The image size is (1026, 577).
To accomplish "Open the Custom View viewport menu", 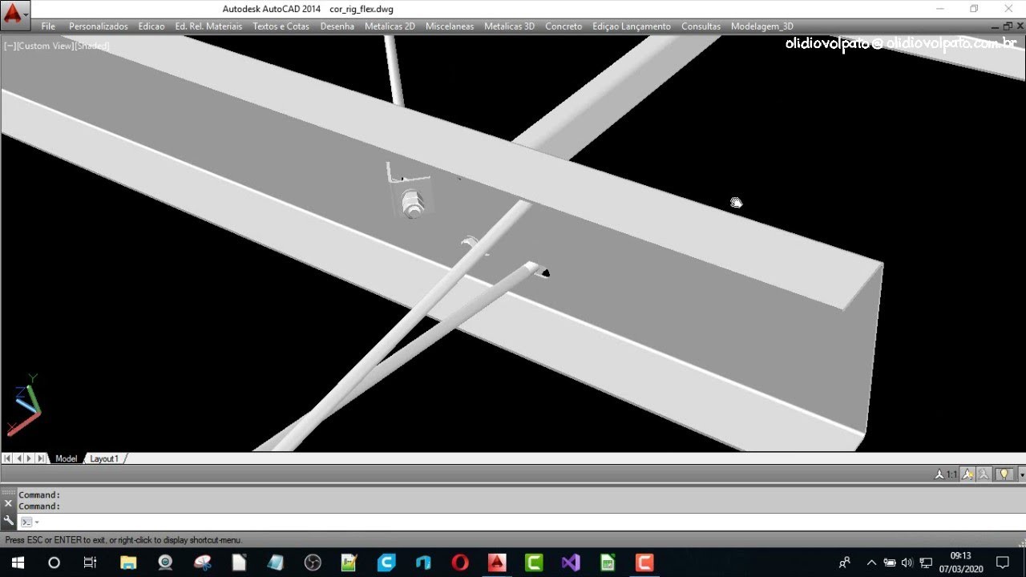I will (x=44, y=46).
